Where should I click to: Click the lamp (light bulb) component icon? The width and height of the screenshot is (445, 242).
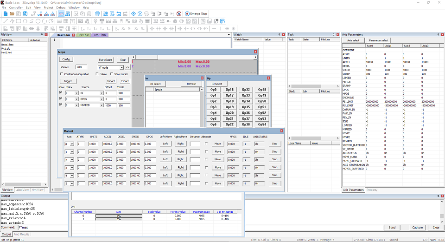coord(95,21)
